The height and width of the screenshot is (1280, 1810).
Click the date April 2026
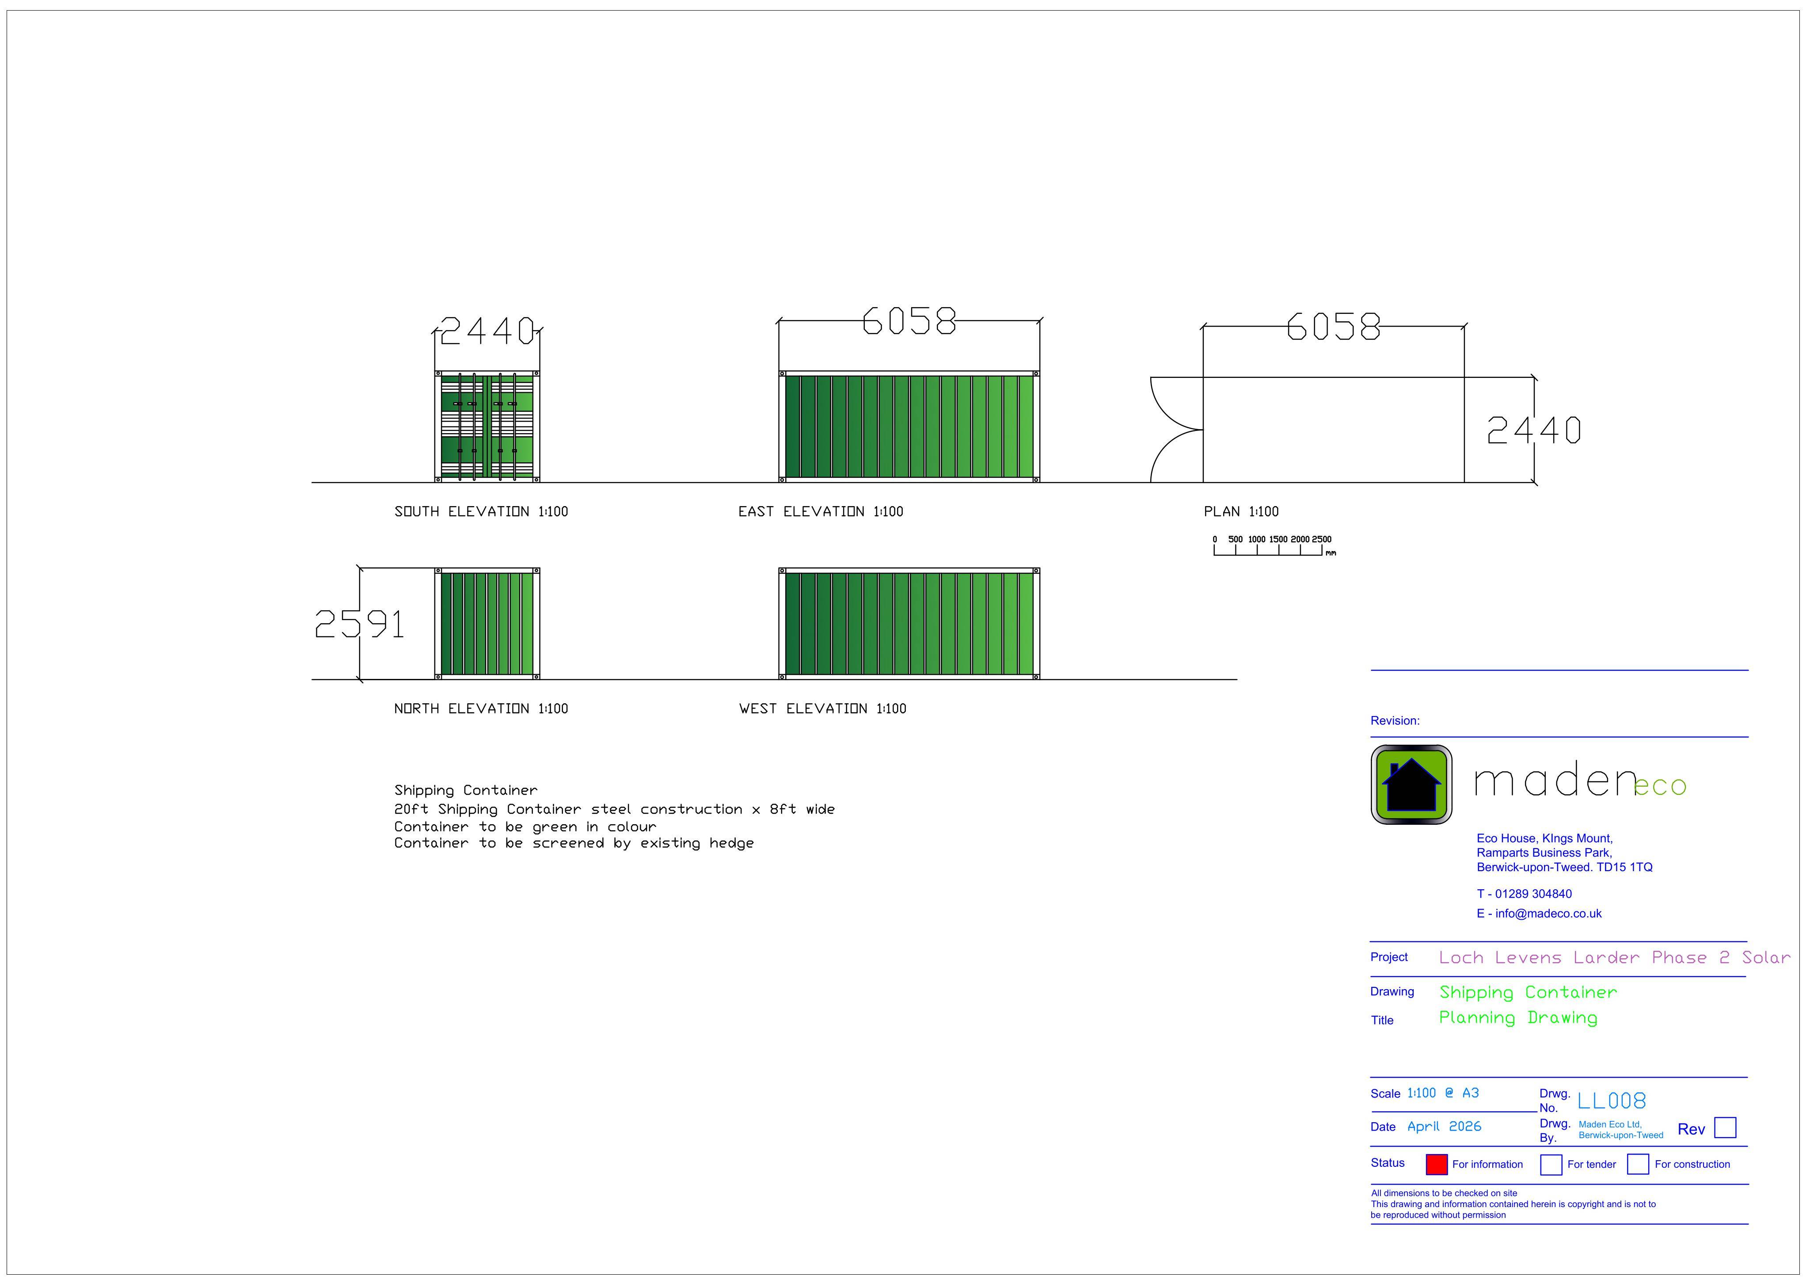click(x=1444, y=1126)
